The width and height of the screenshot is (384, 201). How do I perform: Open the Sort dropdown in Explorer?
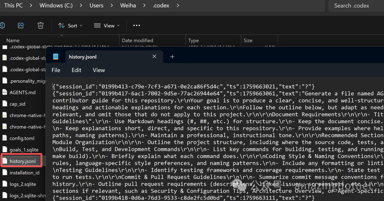pyautogui.click(x=70, y=26)
